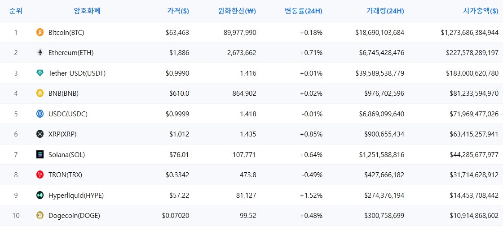Open the TRON(TRX) name link
The width and height of the screenshot is (503, 230).
[66, 175]
